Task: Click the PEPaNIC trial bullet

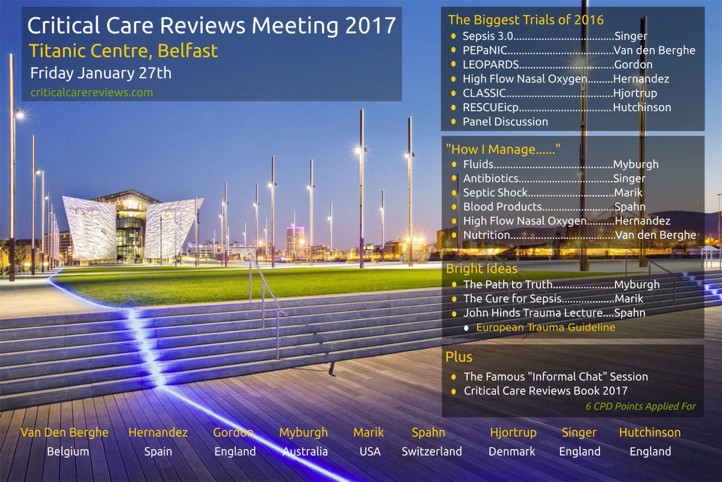Action: click(453, 51)
